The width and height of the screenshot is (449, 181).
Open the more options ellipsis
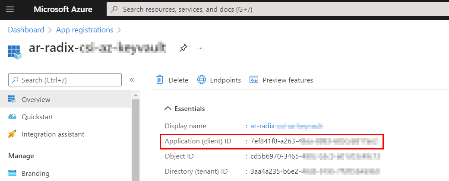pyautogui.click(x=200, y=48)
